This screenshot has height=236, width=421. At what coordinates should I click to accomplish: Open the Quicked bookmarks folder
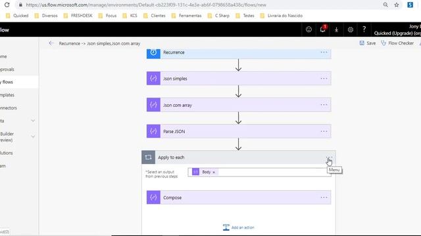click(17, 16)
